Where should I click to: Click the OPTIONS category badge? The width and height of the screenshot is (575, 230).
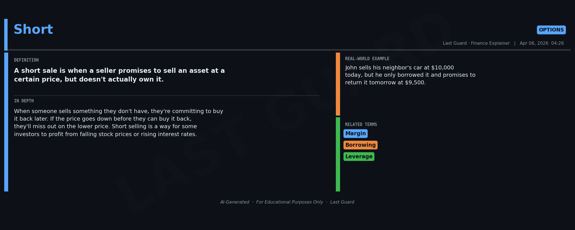551,30
